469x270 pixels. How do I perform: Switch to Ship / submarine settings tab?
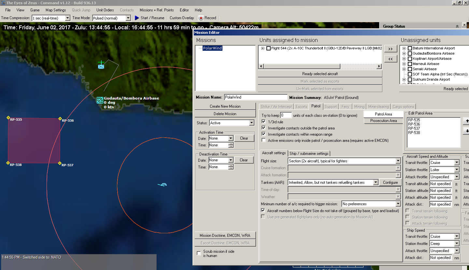(309, 154)
